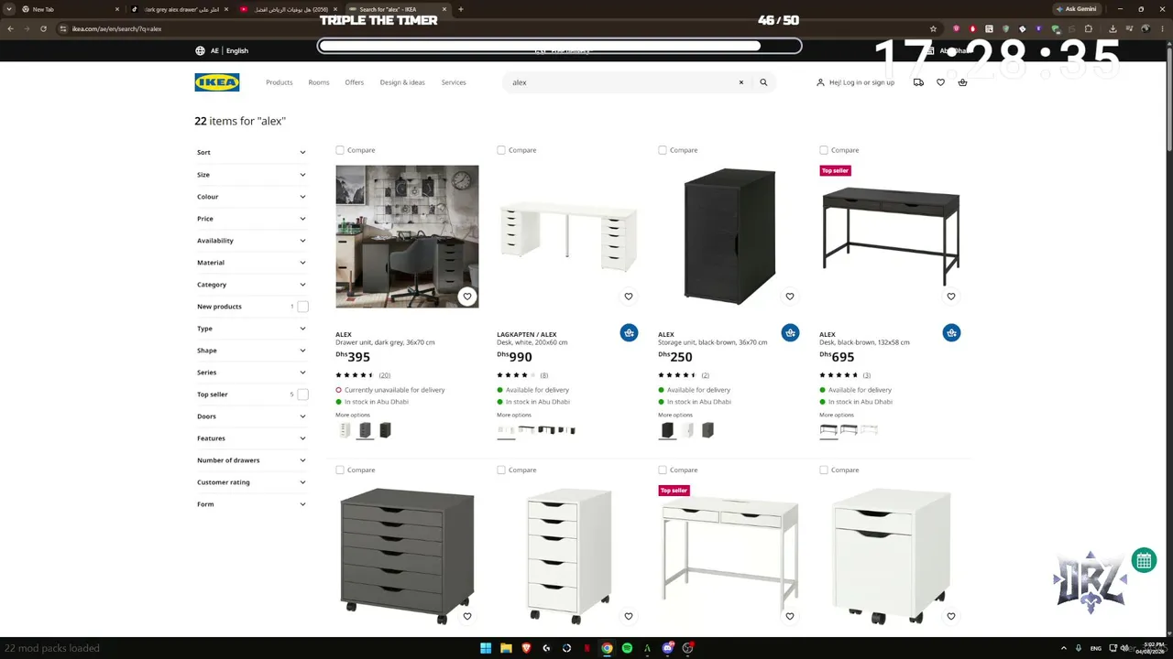
Task: Favourite the white storage unit on castors
Action: pos(951,617)
